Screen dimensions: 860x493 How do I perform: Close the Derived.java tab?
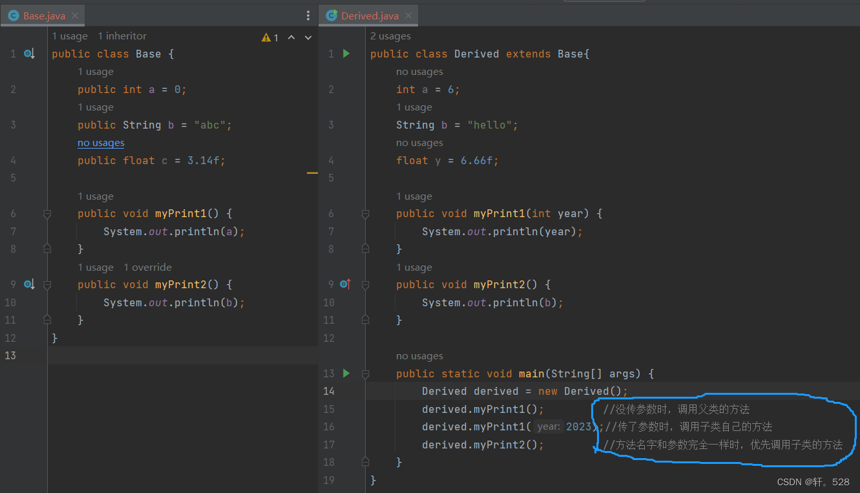(408, 16)
